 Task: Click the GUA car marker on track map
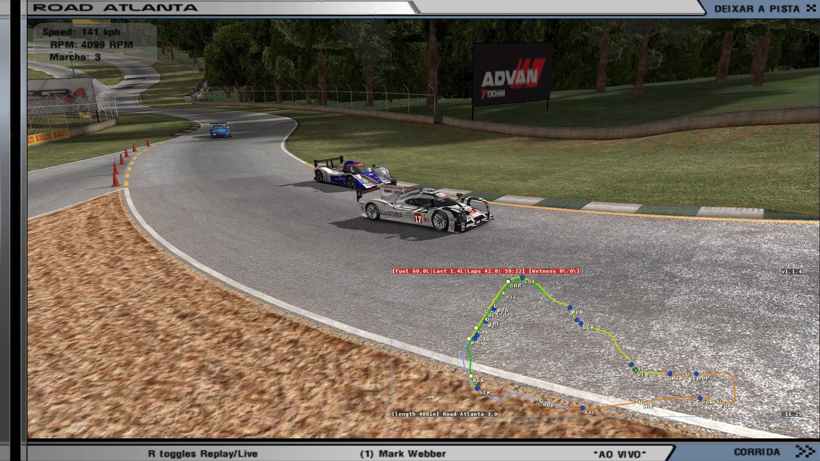(x=522, y=277)
